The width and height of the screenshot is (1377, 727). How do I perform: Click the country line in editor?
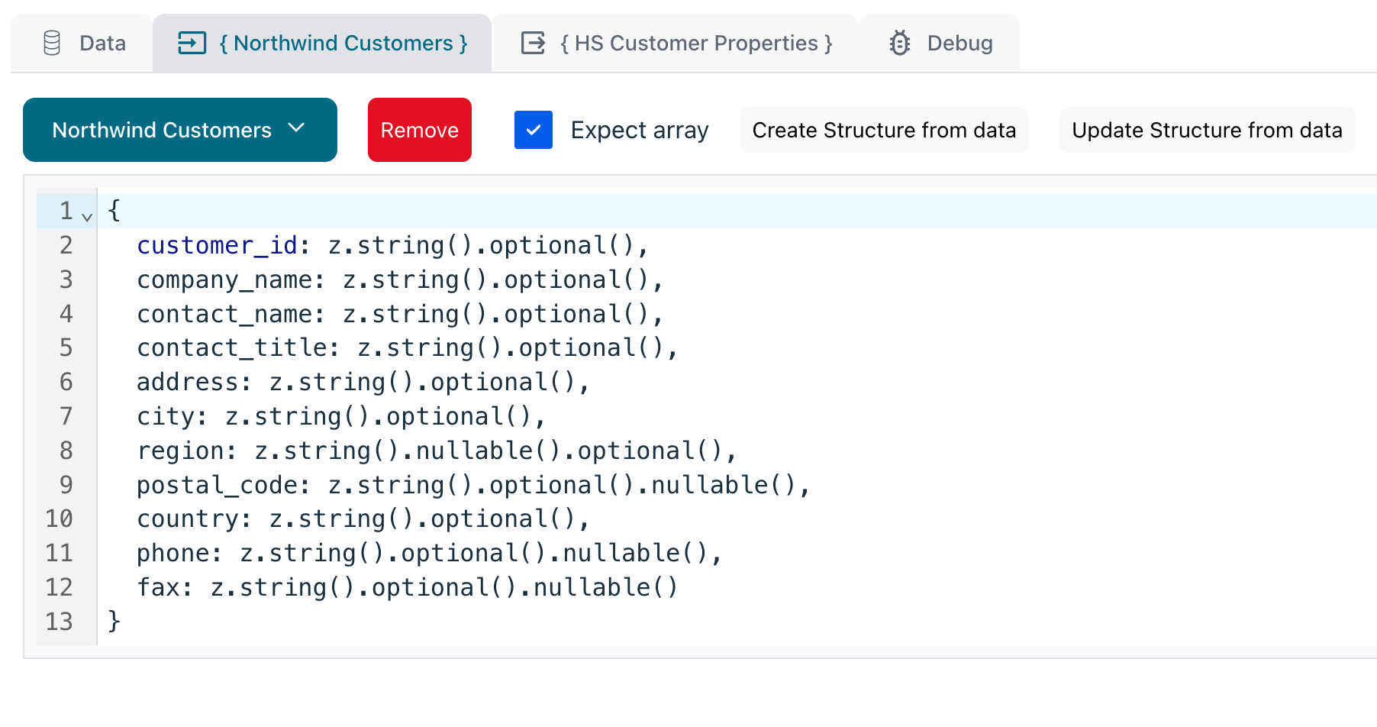(x=363, y=519)
